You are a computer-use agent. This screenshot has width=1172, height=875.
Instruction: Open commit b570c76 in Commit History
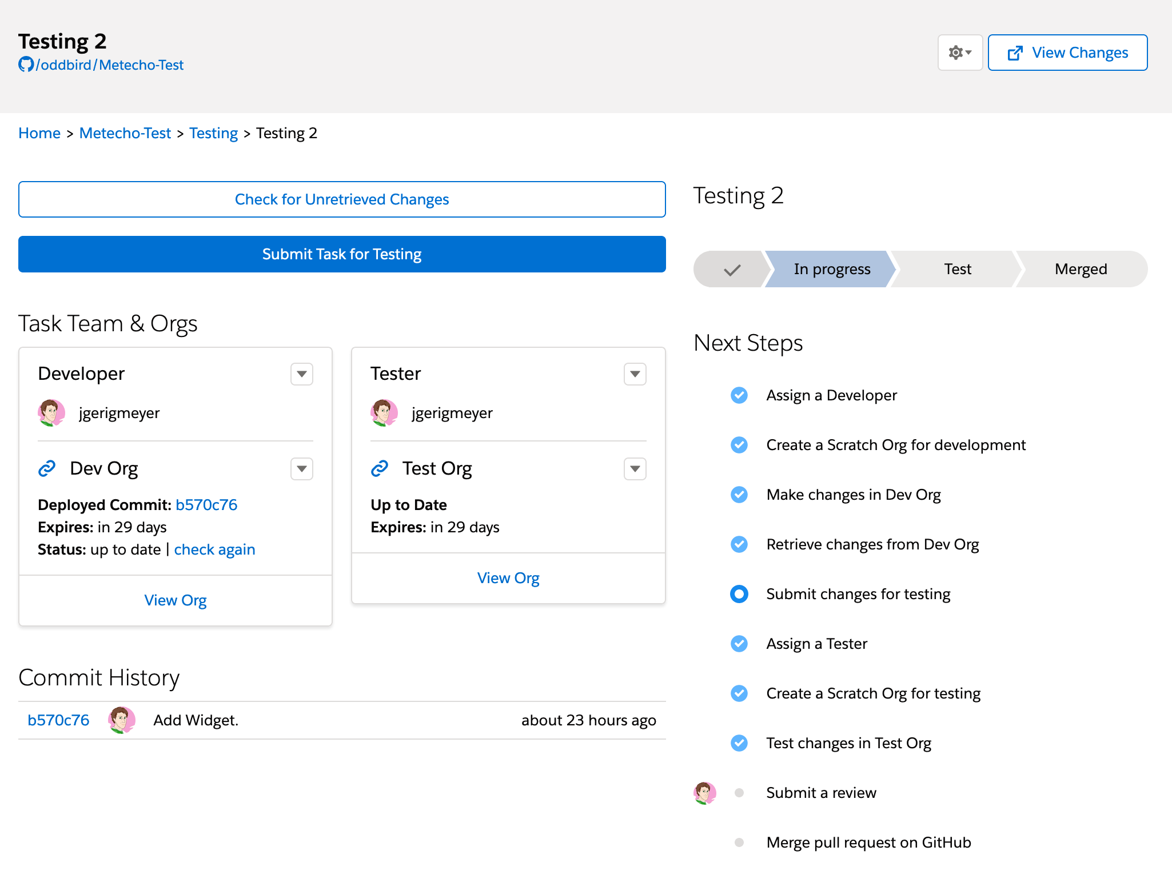click(58, 720)
